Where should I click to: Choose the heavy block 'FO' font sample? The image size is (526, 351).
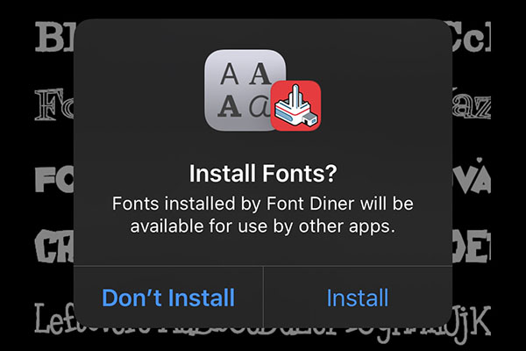pos(54,180)
